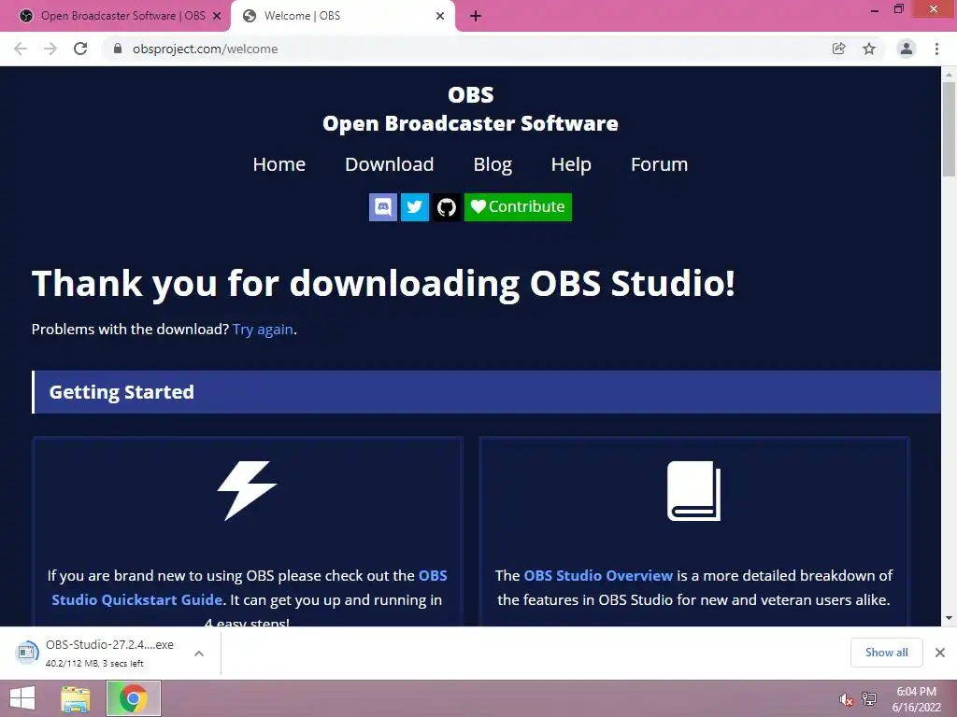This screenshot has height=717, width=957.
Task: Close the Open Broadcaster Software tab
Action: 217,16
